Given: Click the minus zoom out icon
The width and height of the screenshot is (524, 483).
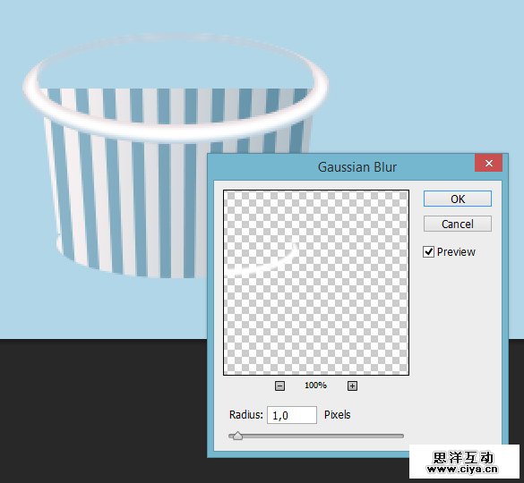Looking at the screenshot, I should tap(279, 386).
